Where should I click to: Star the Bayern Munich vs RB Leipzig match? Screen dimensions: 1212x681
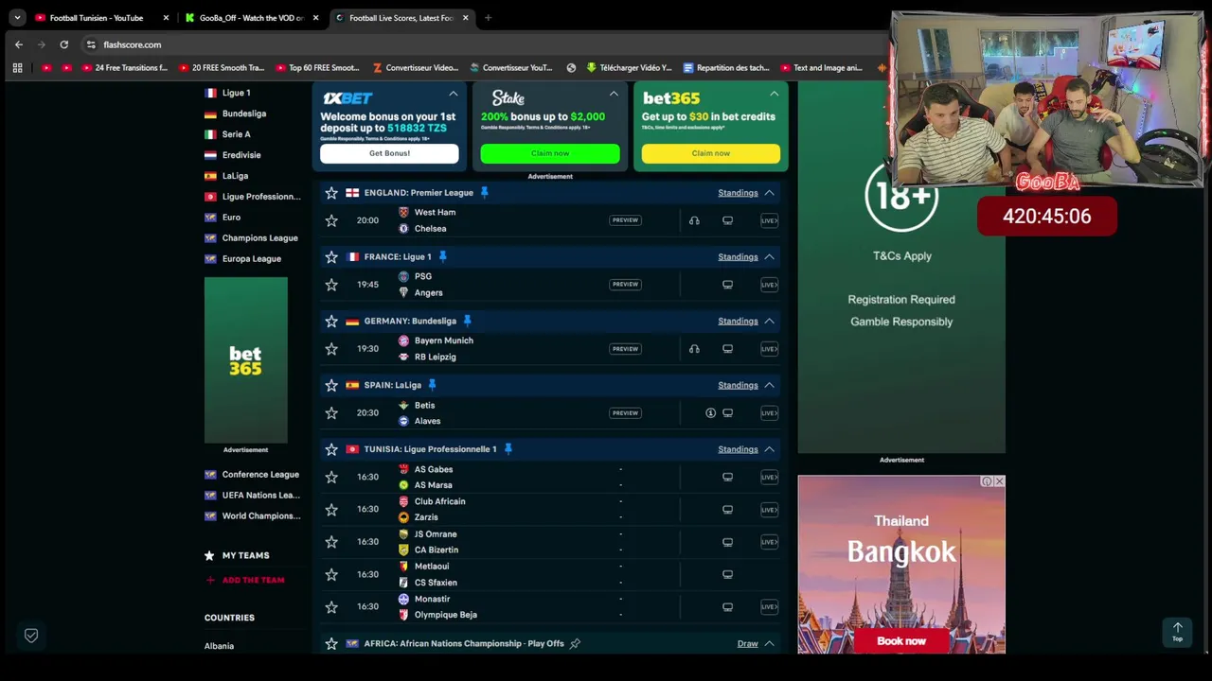331,349
